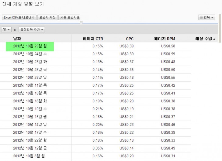Select the 2012년 10월 18일 목 row date

coord(30,93)
